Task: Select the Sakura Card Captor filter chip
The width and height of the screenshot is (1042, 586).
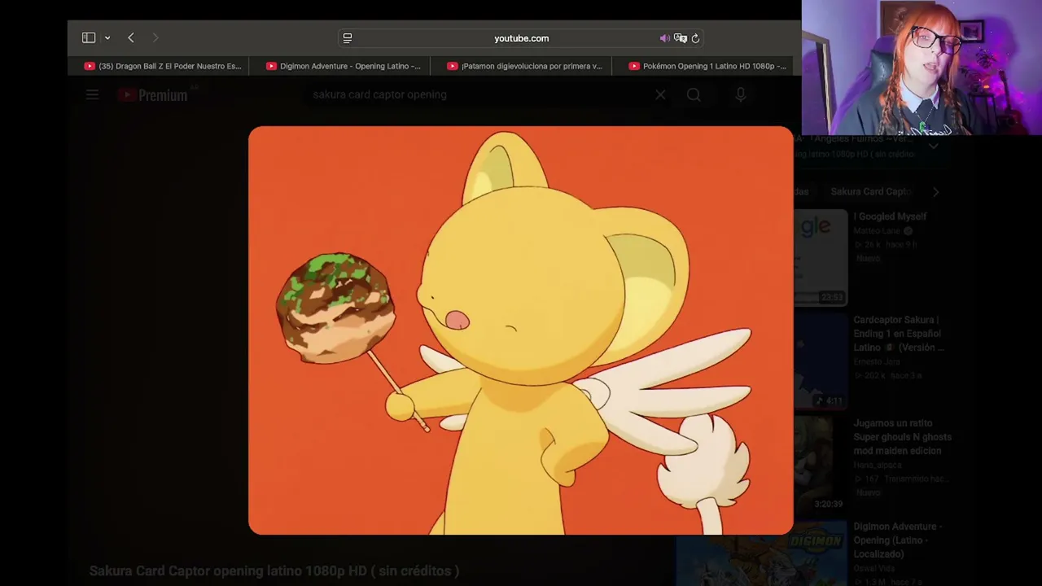Action: point(870,191)
